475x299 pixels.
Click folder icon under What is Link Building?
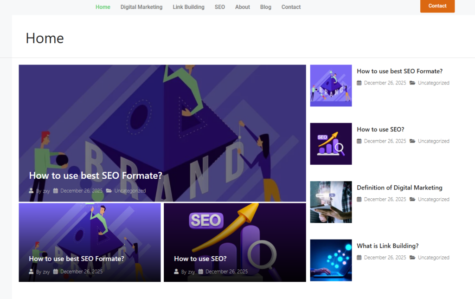[x=412, y=258]
